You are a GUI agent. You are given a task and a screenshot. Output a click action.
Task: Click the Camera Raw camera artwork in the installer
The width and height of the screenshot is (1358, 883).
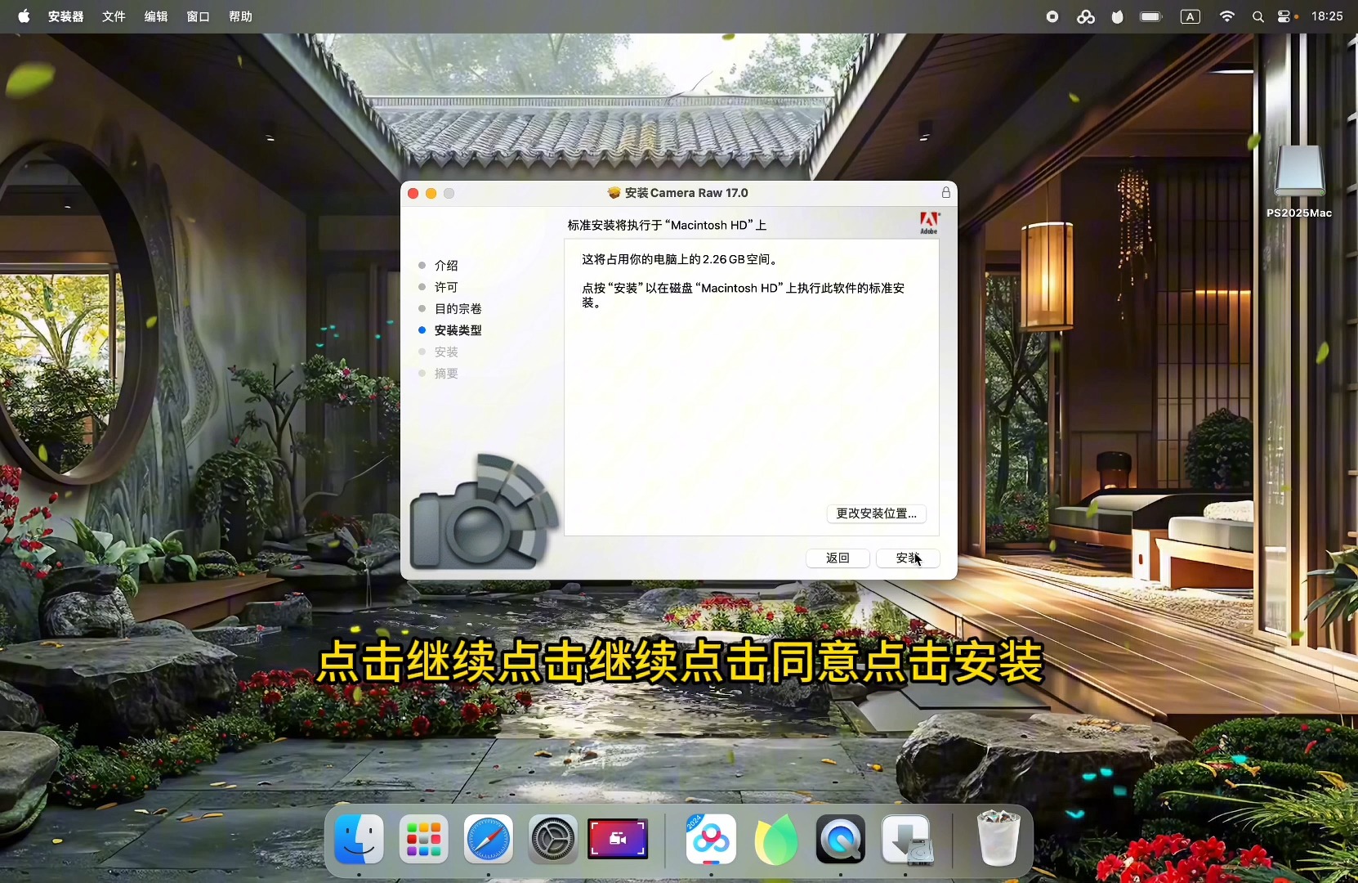484,512
